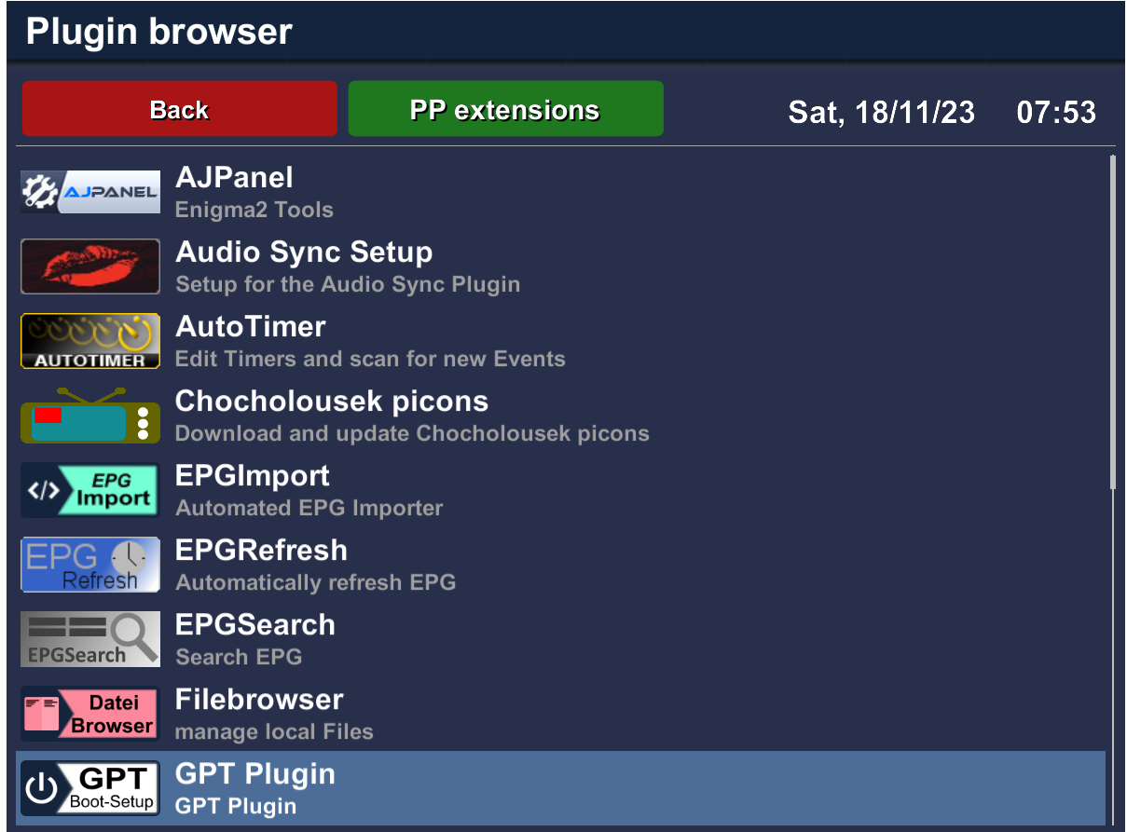Open the green PP extensions button
The width and height of the screenshot is (1127, 832).
click(x=505, y=109)
